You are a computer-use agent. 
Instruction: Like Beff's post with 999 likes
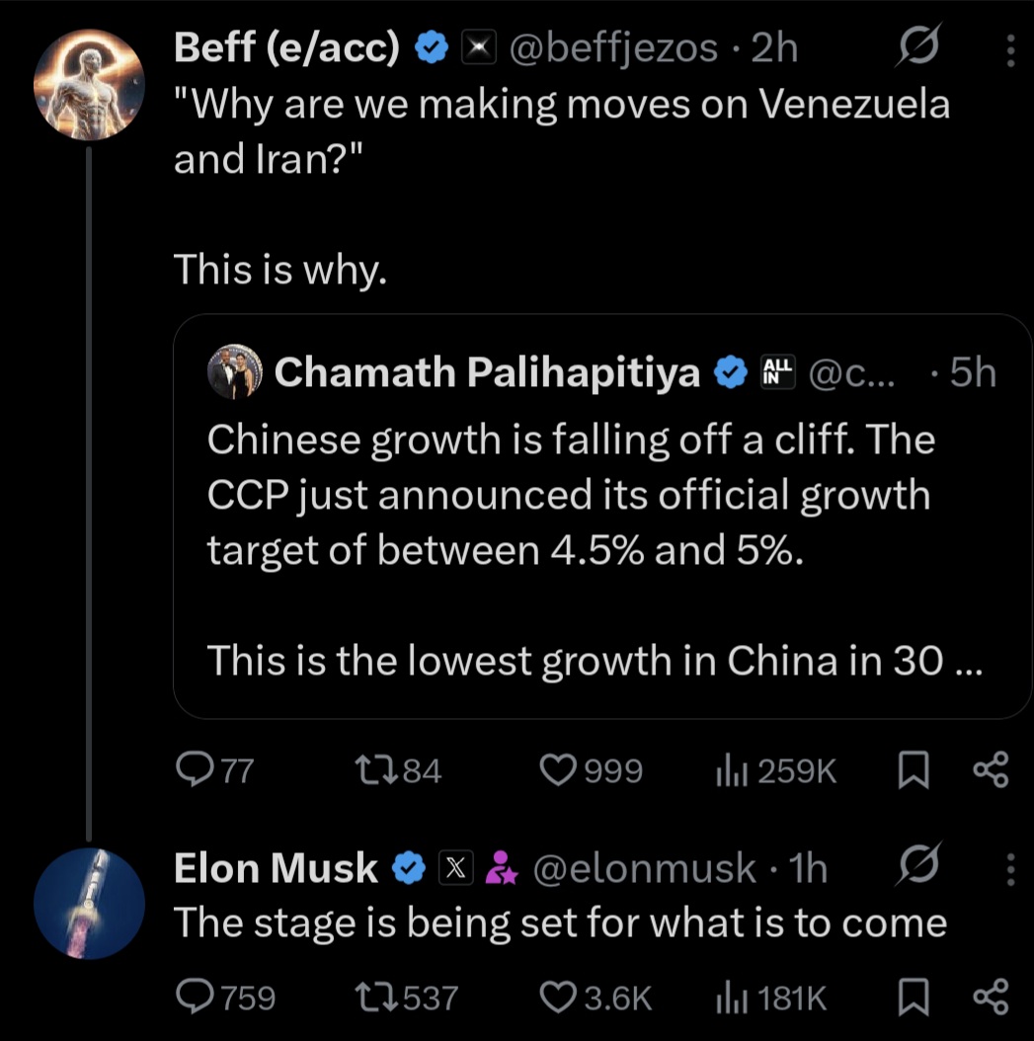559,770
